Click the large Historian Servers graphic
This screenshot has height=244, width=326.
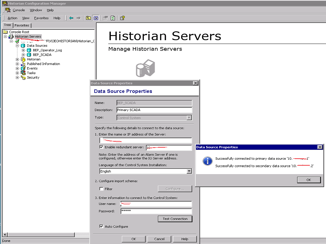[146, 68]
